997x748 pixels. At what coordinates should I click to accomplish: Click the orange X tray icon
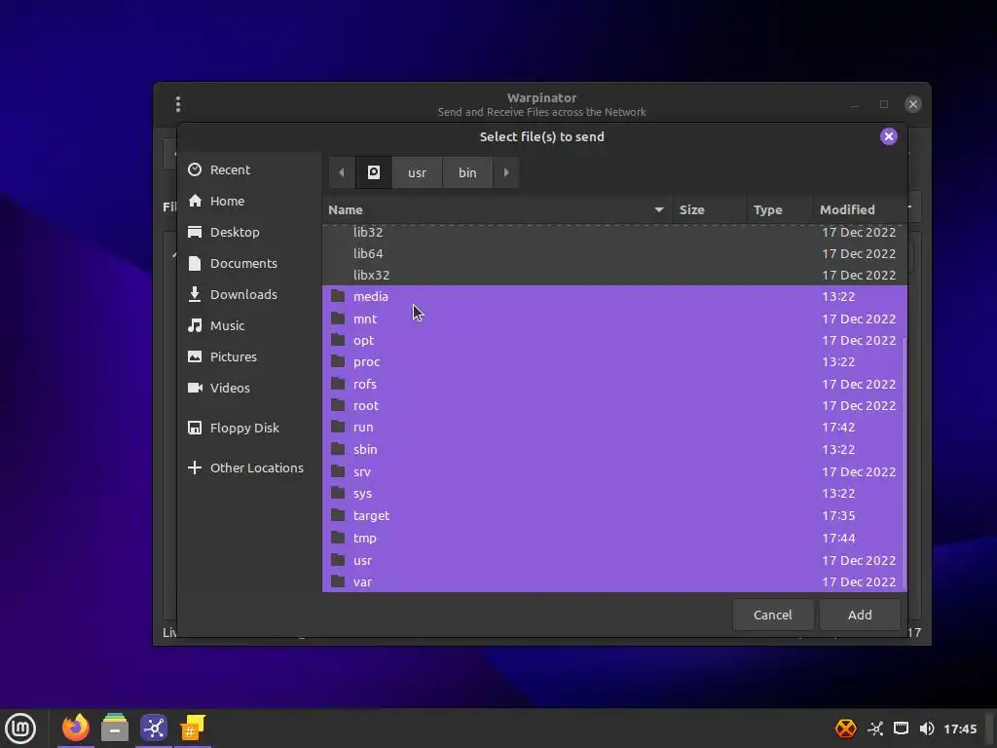pyautogui.click(x=846, y=729)
